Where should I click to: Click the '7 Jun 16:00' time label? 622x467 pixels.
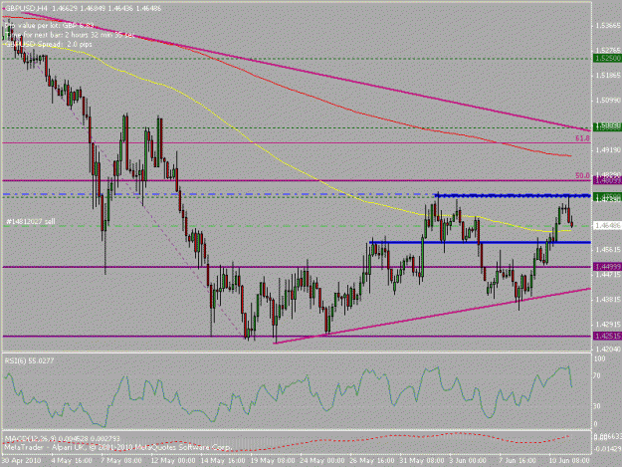click(517, 460)
